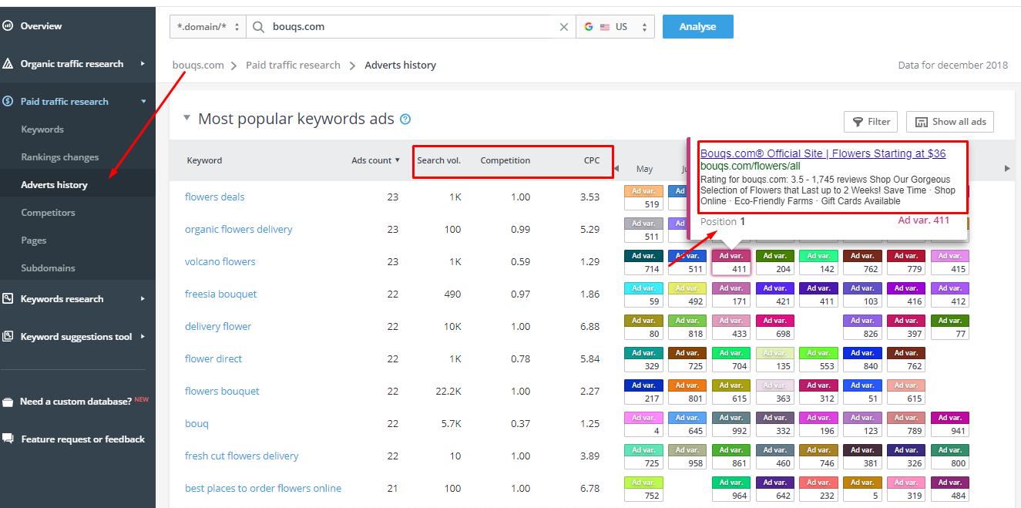This screenshot has width=1021, height=508.
Task: Open the Google US database dropdown
Action: click(x=615, y=27)
